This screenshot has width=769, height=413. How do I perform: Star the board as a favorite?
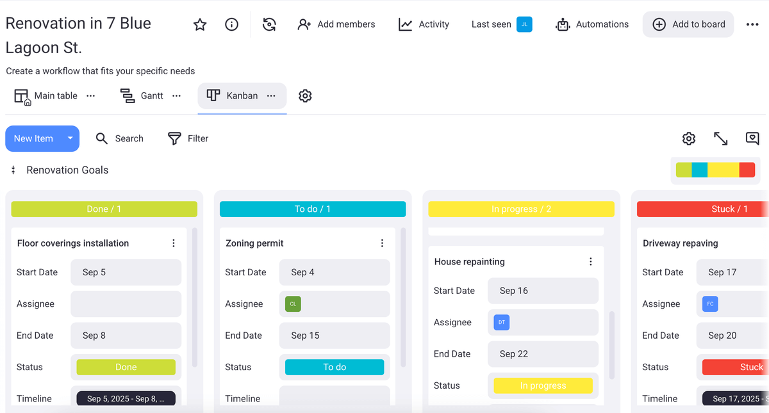(x=200, y=24)
